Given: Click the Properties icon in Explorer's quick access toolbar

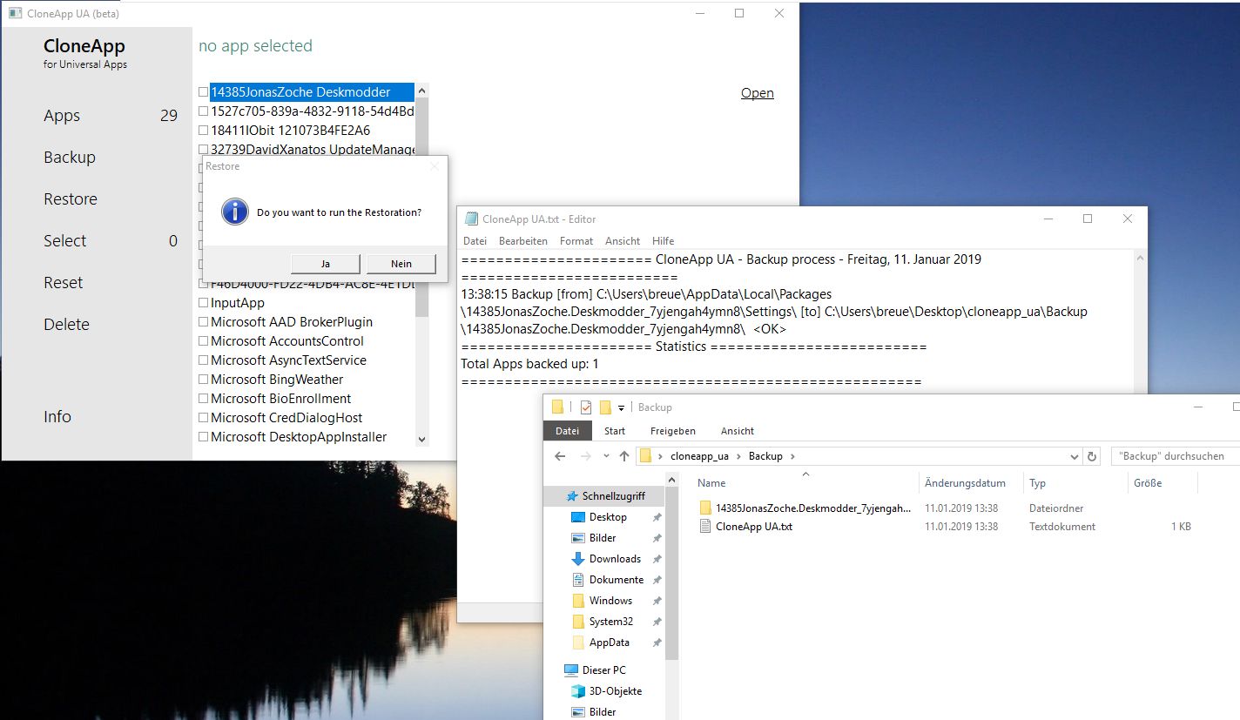Looking at the screenshot, I should (586, 407).
